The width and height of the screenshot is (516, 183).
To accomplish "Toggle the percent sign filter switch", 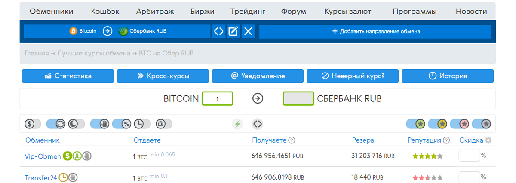I will [x=122, y=124].
